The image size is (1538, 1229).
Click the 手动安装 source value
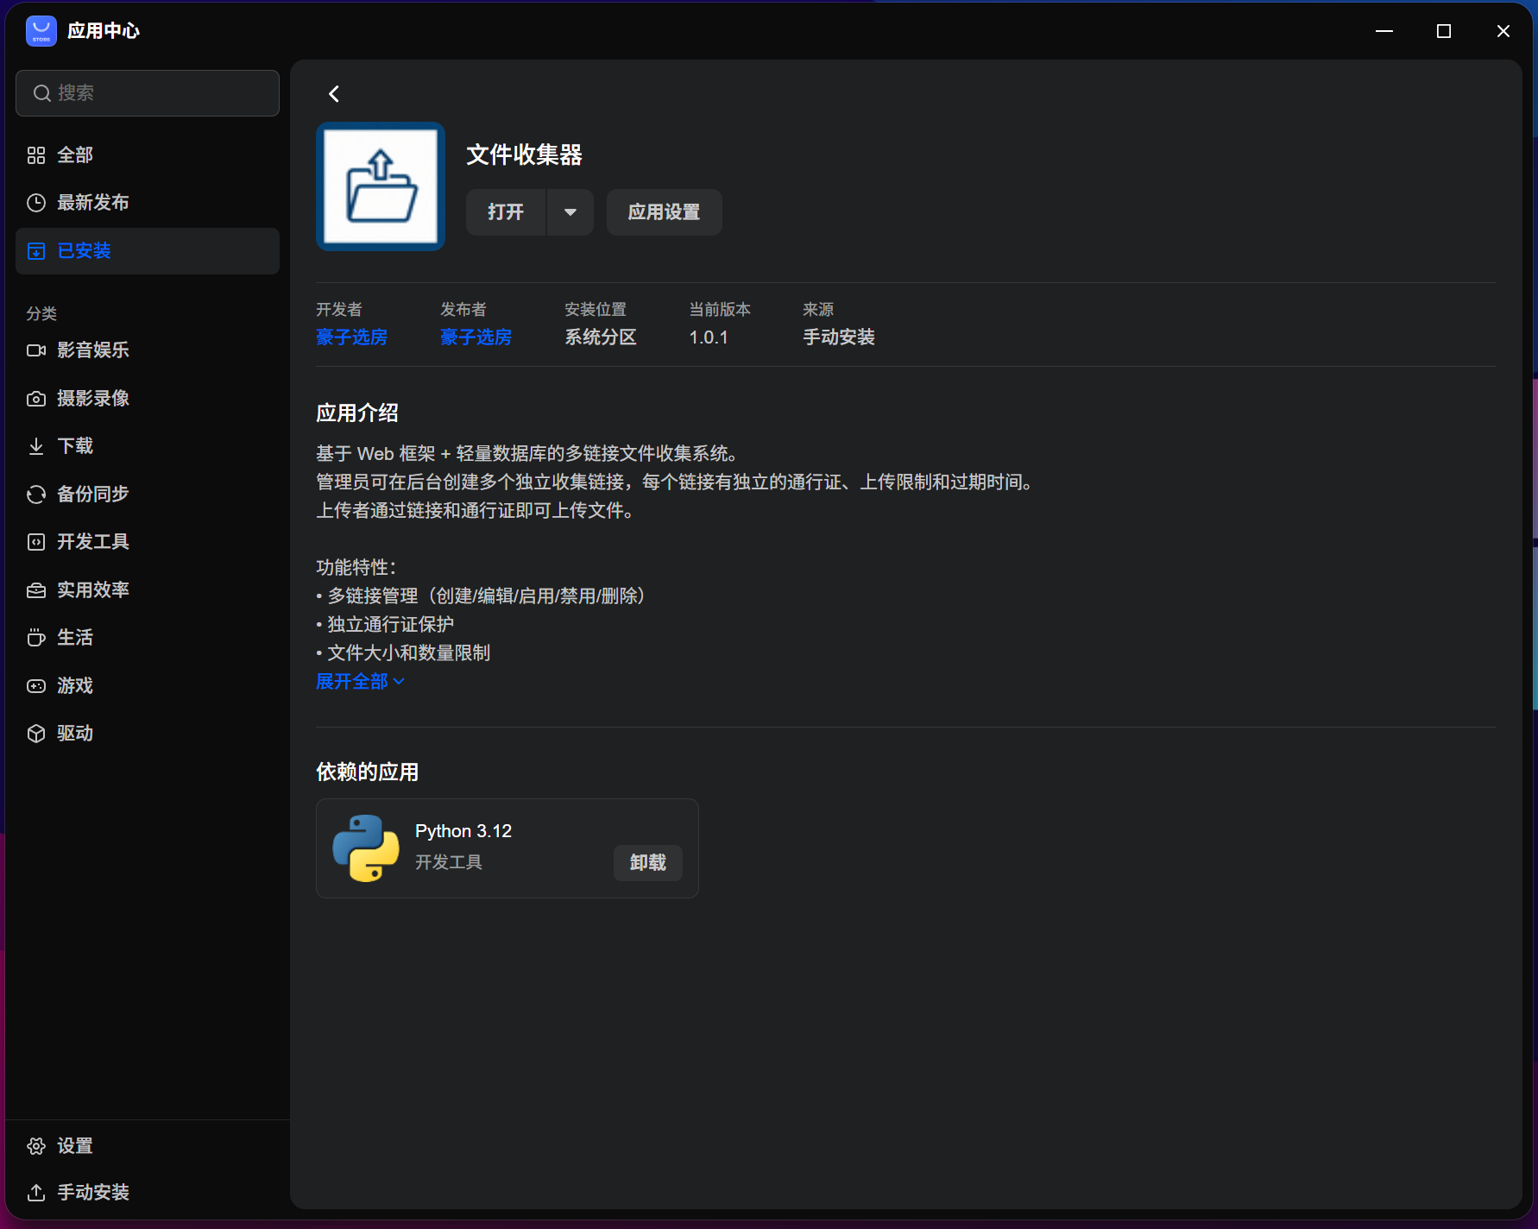[x=839, y=337]
